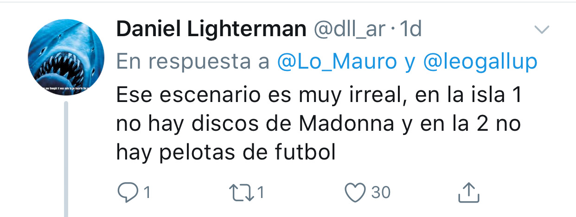Open Daniel Lighterman's profile name

(x=211, y=30)
